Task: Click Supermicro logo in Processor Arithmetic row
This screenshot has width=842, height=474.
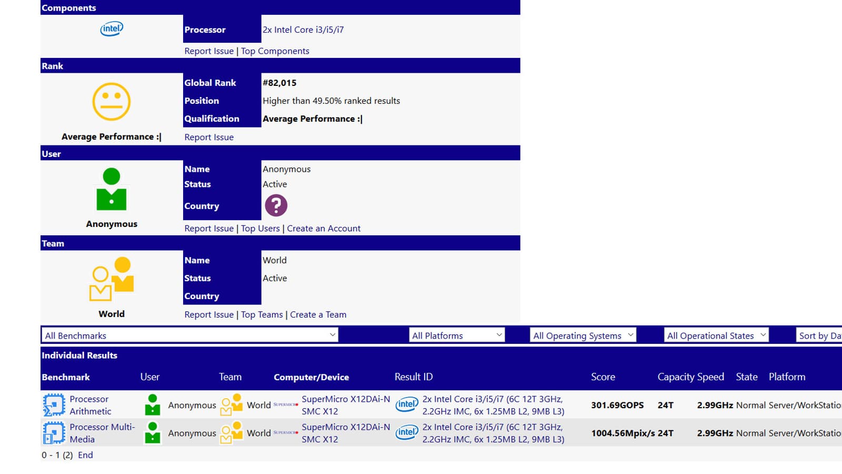Action: (286, 404)
